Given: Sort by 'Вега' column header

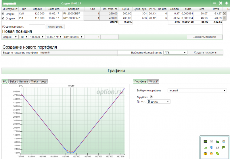Looking at the screenshot, I should [x=202, y=9].
